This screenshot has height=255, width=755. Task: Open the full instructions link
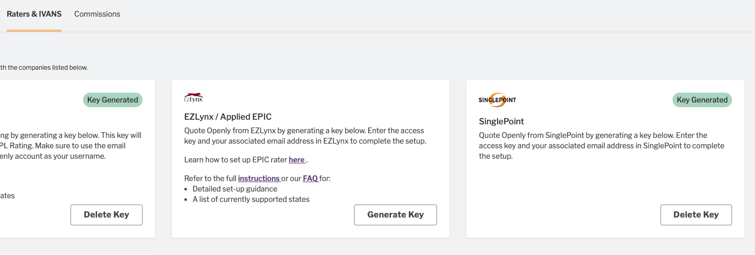[259, 178]
